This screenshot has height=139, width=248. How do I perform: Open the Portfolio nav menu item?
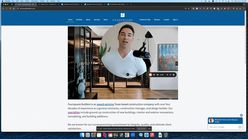tap(79, 20)
